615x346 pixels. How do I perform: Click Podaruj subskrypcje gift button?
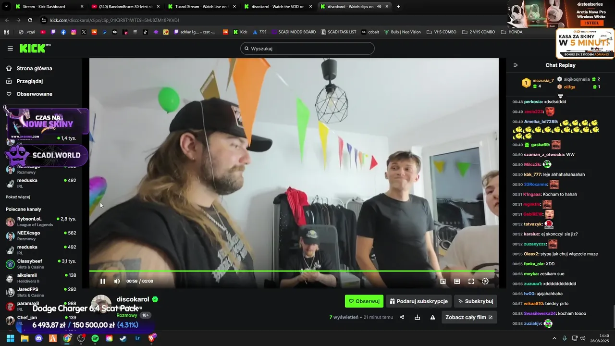418,301
